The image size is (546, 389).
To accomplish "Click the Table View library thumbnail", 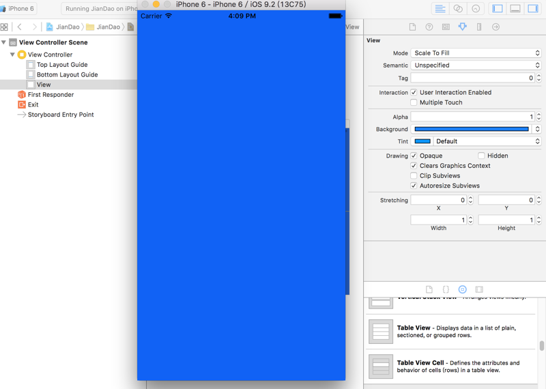I will click(x=381, y=332).
